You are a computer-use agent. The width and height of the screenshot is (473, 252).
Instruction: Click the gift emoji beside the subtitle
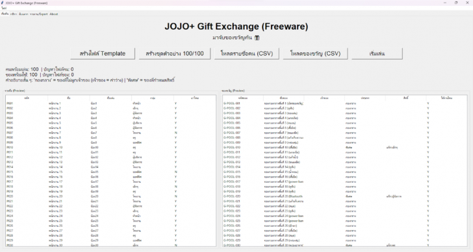coord(257,38)
